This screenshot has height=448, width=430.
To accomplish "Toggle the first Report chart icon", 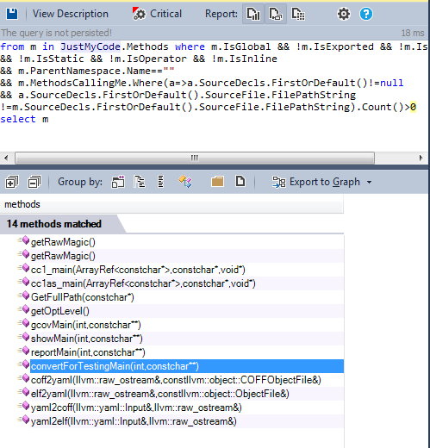I will (x=253, y=14).
